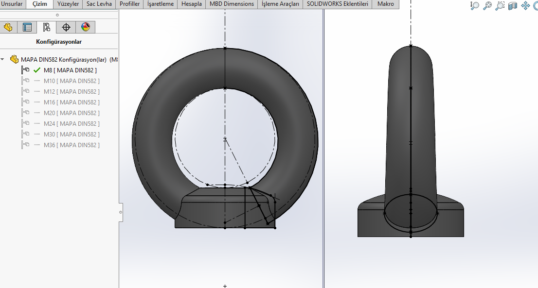Click the configuration icon before M8
Viewport: 538px width, 288px height.
25,70
